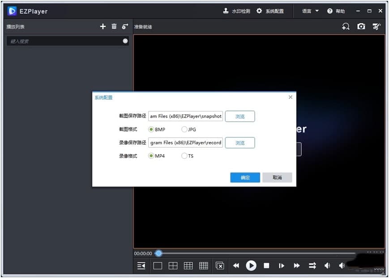The image size is (389, 278).
Task: Select TS recording format
Action: point(184,156)
